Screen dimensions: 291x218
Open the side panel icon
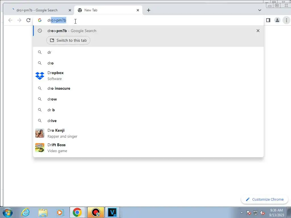point(268,20)
